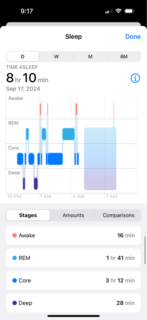Viewport: 147px width, 320px height.
Task: Tap the Done button
Action: pos(133,37)
